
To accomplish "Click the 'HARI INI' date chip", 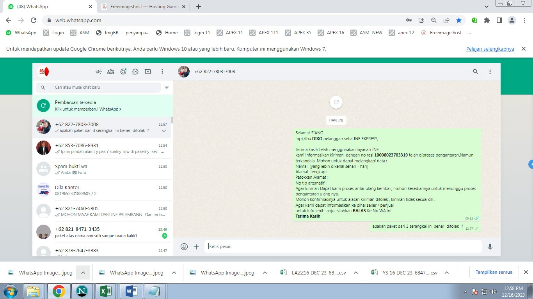I will point(336,120).
